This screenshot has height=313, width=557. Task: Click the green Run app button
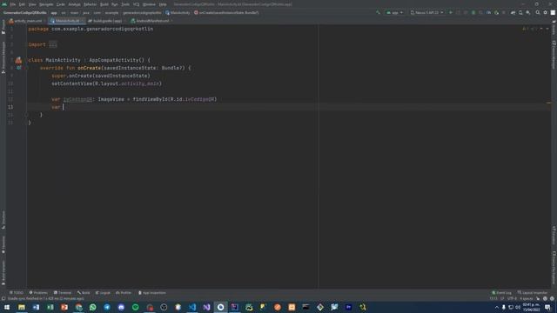point(451,12)
